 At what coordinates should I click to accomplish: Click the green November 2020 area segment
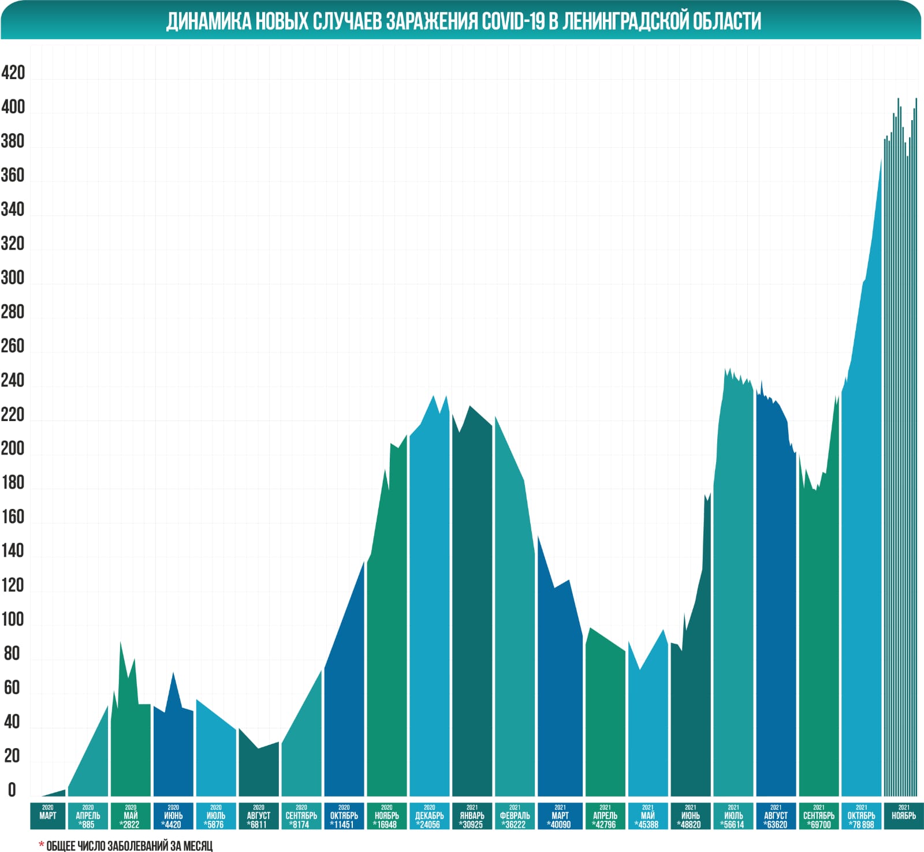point(387,635)
